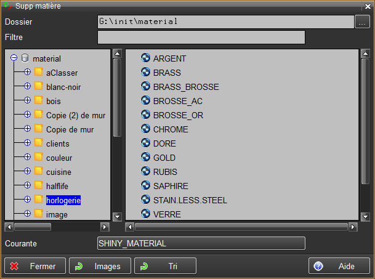Click material list scroll down arrow

tap(365, 217)
